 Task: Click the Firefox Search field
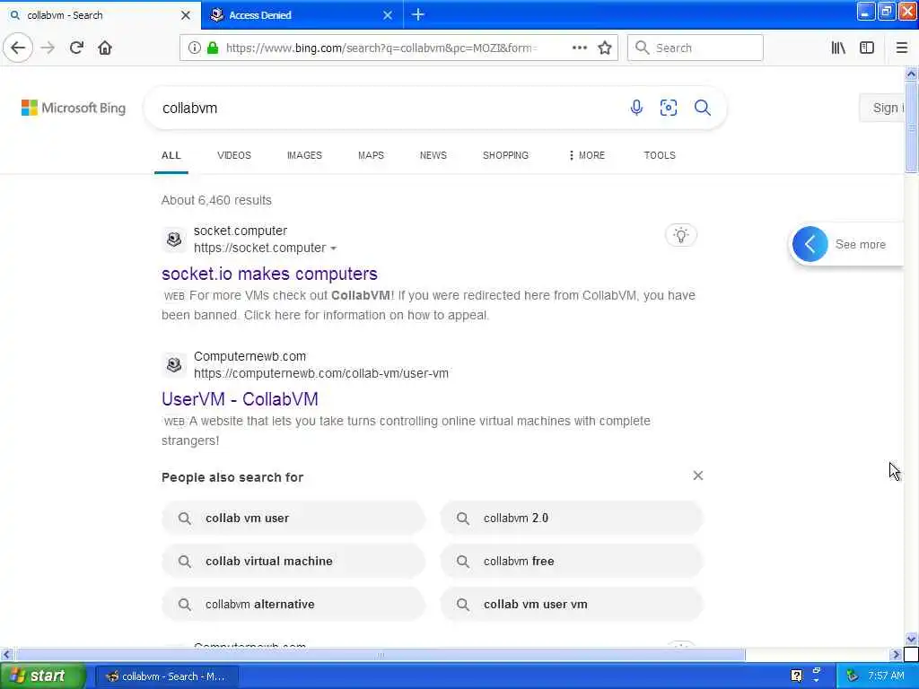[x=696, y=48]
